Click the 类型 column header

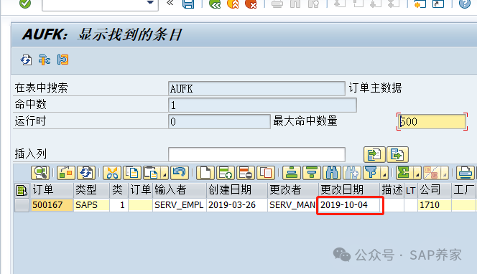point(91,190)
